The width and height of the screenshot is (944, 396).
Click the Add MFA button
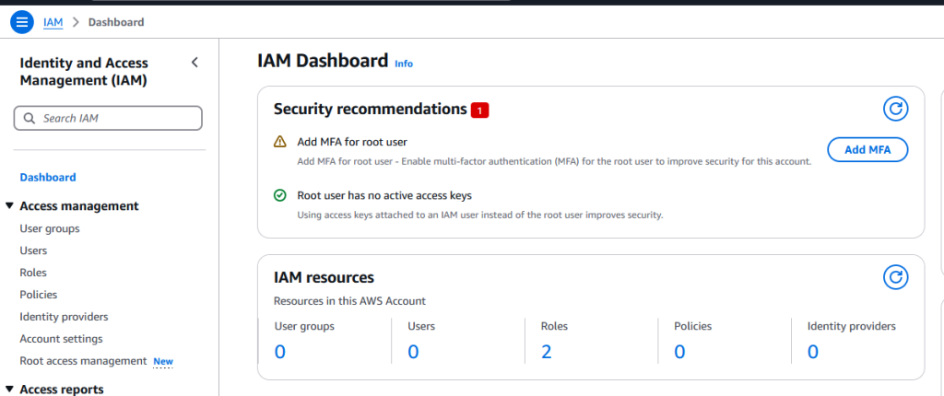coord(867,150)
